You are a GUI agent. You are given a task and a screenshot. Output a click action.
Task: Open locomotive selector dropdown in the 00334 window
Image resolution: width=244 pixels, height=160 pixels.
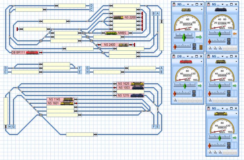coord(202,10)
